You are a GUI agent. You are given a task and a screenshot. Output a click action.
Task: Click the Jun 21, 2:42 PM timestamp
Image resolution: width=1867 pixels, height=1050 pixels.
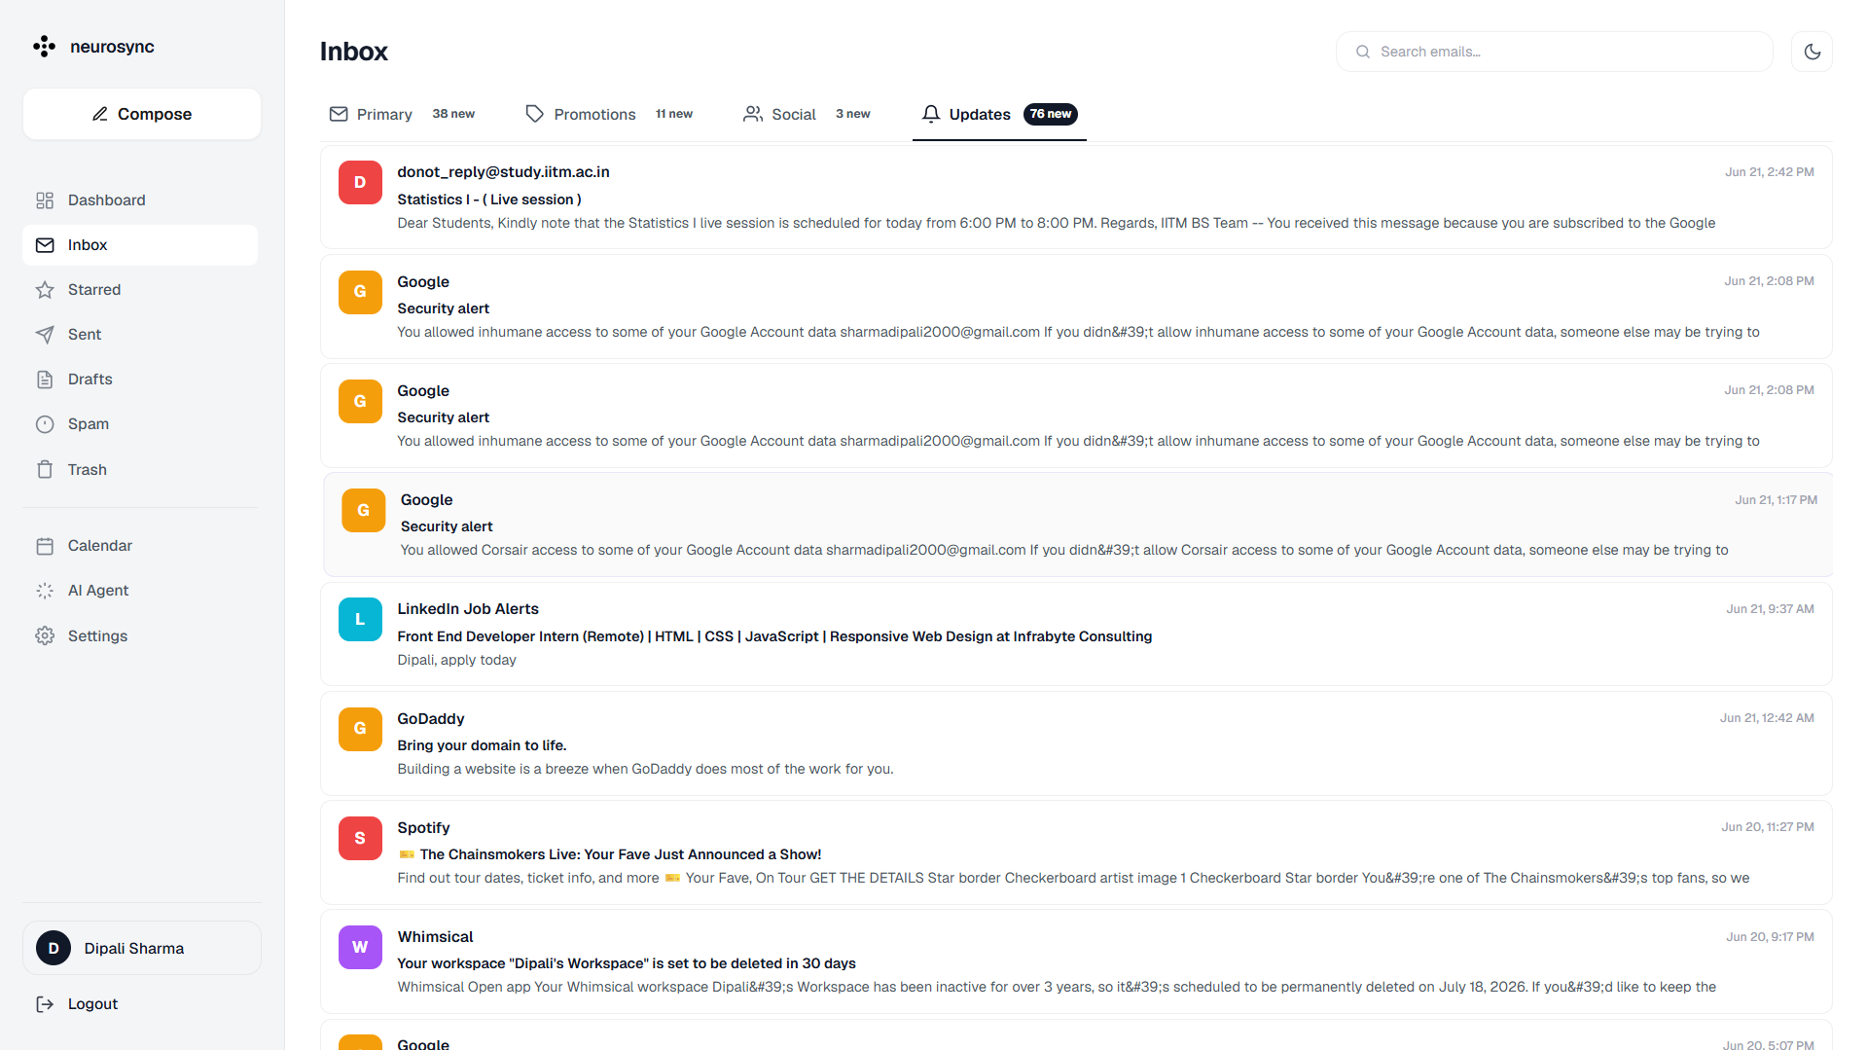click(x=1769, y=172)
